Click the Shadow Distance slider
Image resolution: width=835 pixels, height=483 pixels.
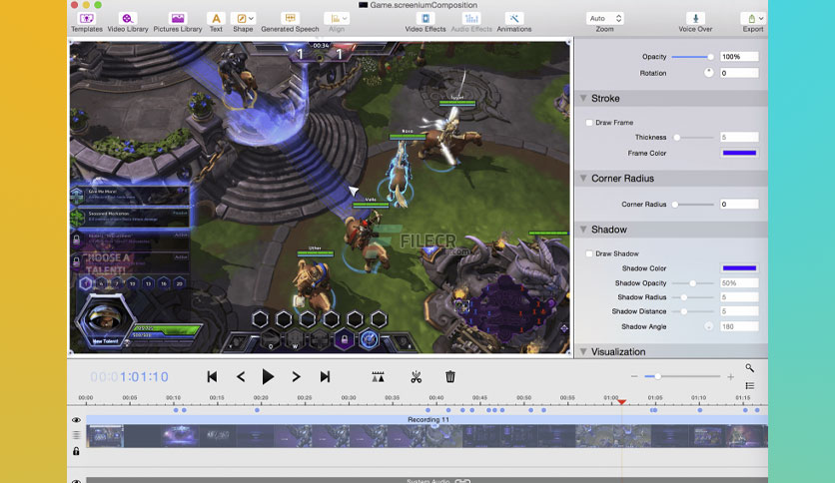click(x=693, y=311)
